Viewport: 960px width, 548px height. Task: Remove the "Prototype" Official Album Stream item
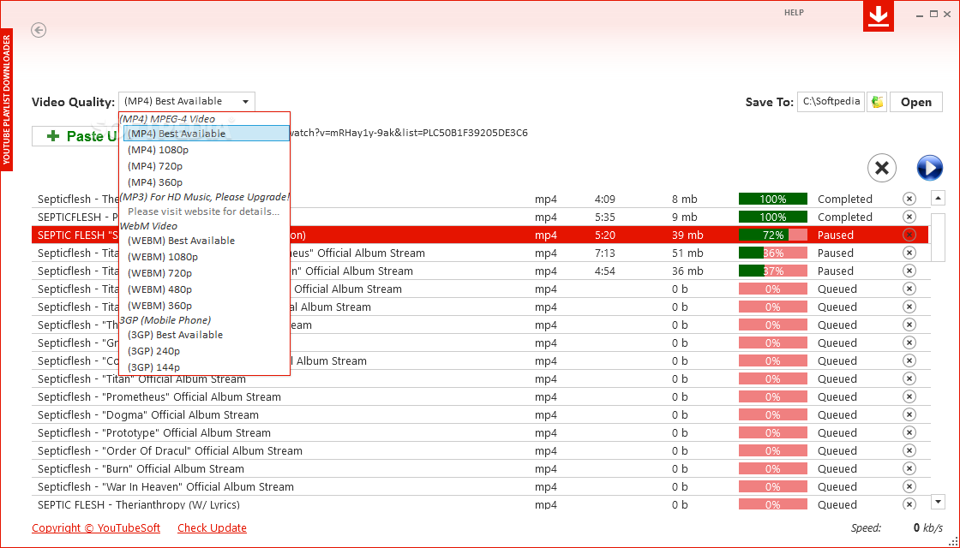pos(909,432)
